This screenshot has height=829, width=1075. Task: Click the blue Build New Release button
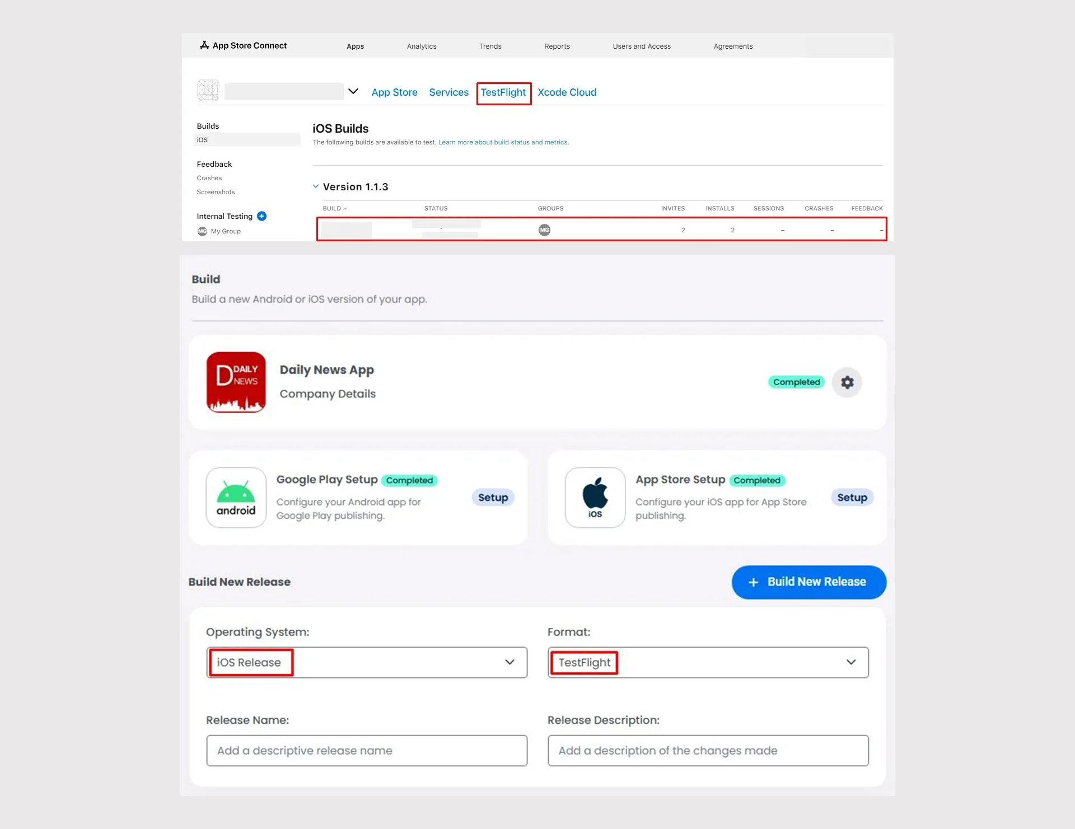pyautogui.click(x=808, y=582)
